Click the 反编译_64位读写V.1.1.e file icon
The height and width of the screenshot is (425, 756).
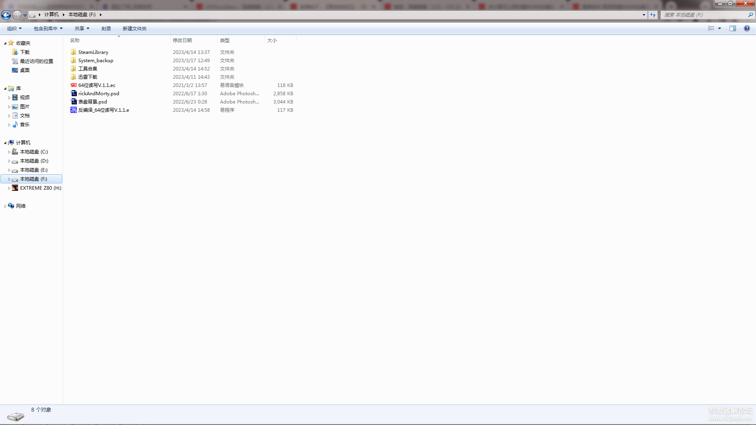[x=74, y=110]
